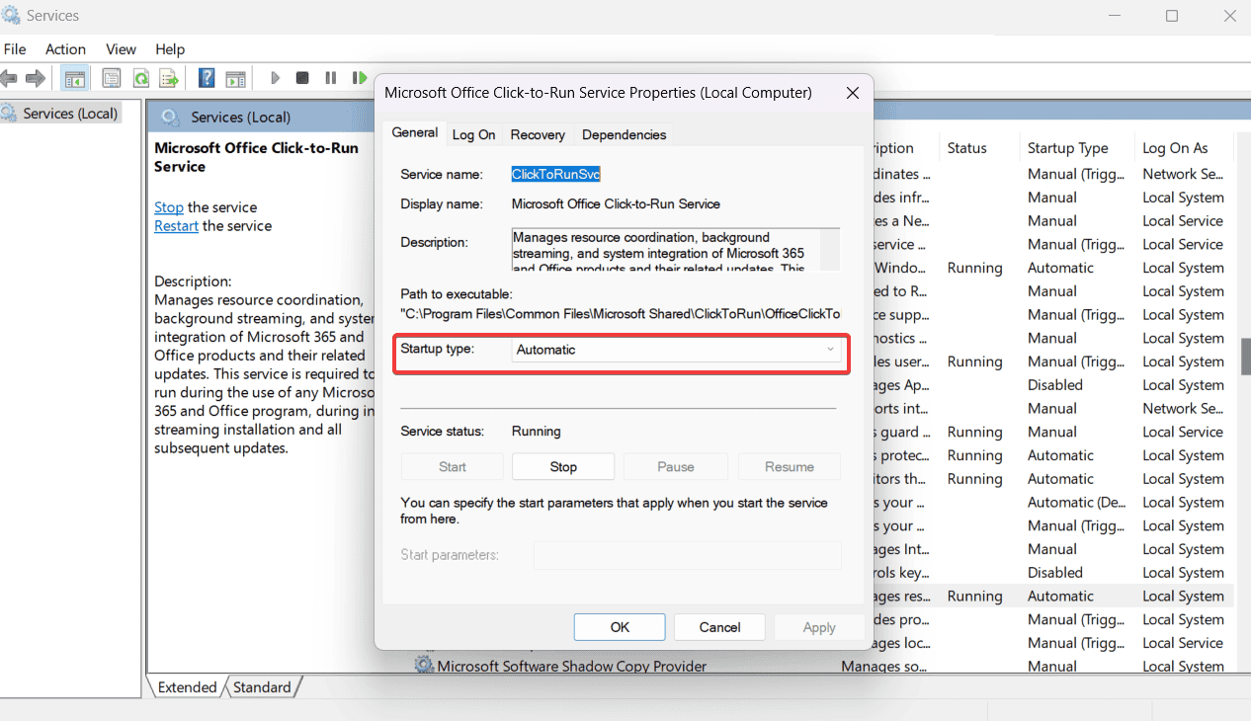Click the Path to executable value text
Viewport: 1251px width, 721px height.
(621, 313)
